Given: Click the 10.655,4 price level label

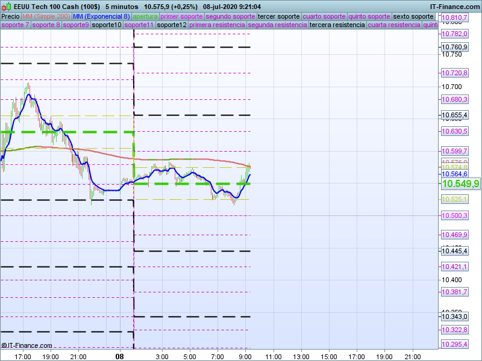Looking at the screenshot, I should pos(454,115).
